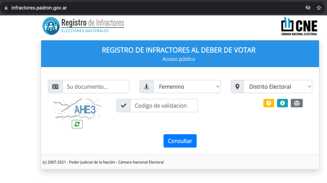Click the Registro de Infractores logo
This screenshot has height=183, width=327.
pyautogui.click(x=83, y=26)
